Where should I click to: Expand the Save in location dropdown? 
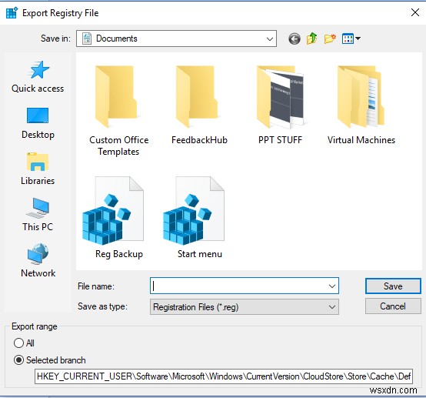click(x=269, y=39)
